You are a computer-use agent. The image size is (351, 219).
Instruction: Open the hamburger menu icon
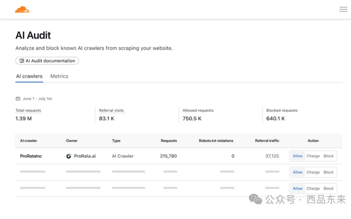tap(343, 9)
